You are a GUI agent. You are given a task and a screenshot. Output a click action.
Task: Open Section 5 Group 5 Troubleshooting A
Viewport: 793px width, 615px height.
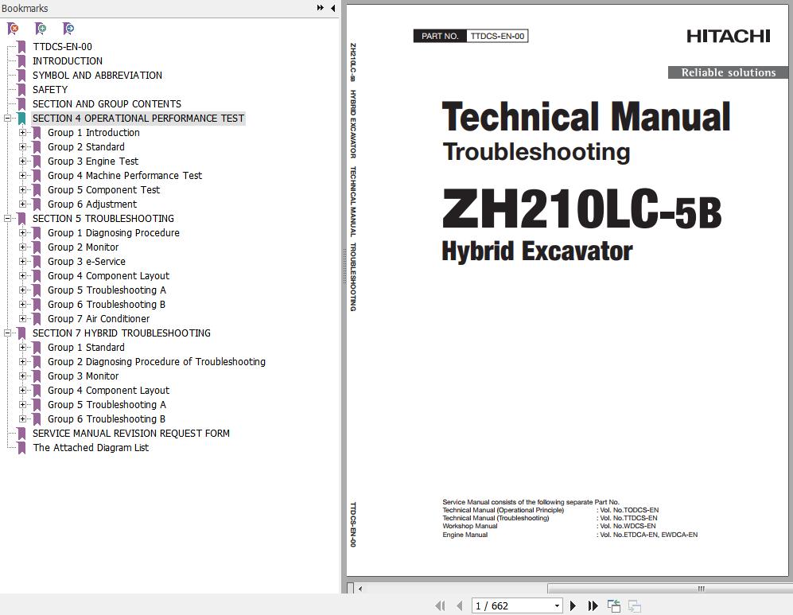[x=107, y=290]
